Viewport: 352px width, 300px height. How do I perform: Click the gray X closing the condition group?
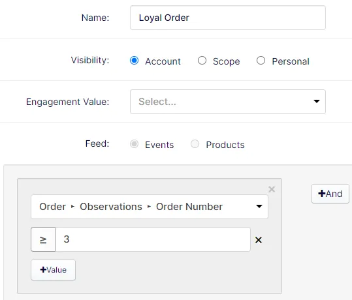coord(272,189)
